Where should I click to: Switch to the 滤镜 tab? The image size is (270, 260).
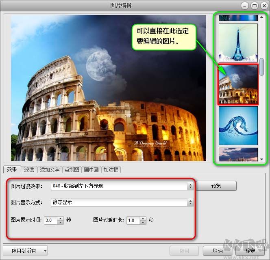pyautogui.click(x=29, y=170)
